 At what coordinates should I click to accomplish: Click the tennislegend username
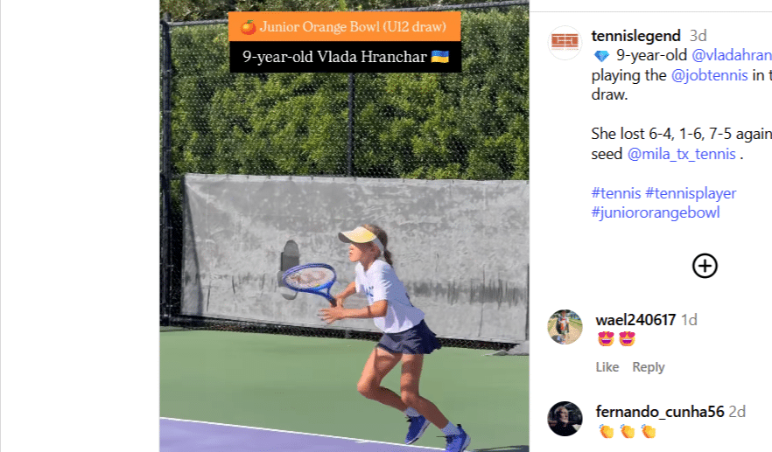coord(635,36)
